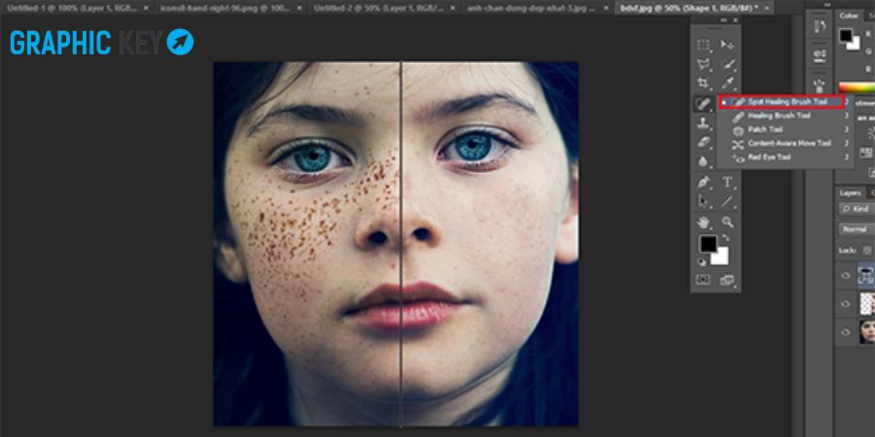Close the Untitled-2 document tab
The width and height of the screenshot is (875, 437).
453,8
